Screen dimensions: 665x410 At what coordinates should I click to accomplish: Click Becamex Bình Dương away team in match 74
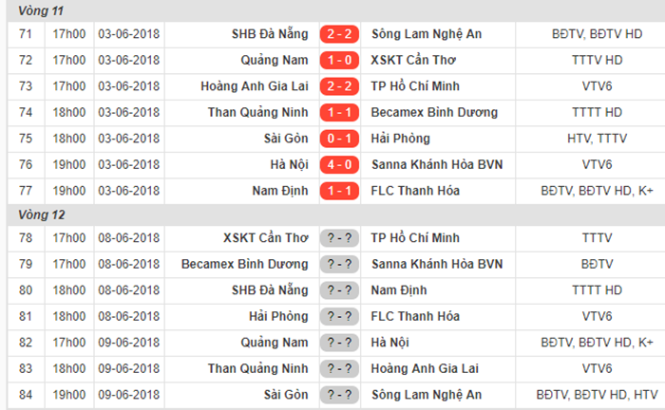pos(434,113)
